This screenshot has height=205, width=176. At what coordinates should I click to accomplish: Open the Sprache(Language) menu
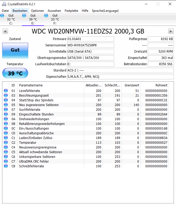[105, 11]
